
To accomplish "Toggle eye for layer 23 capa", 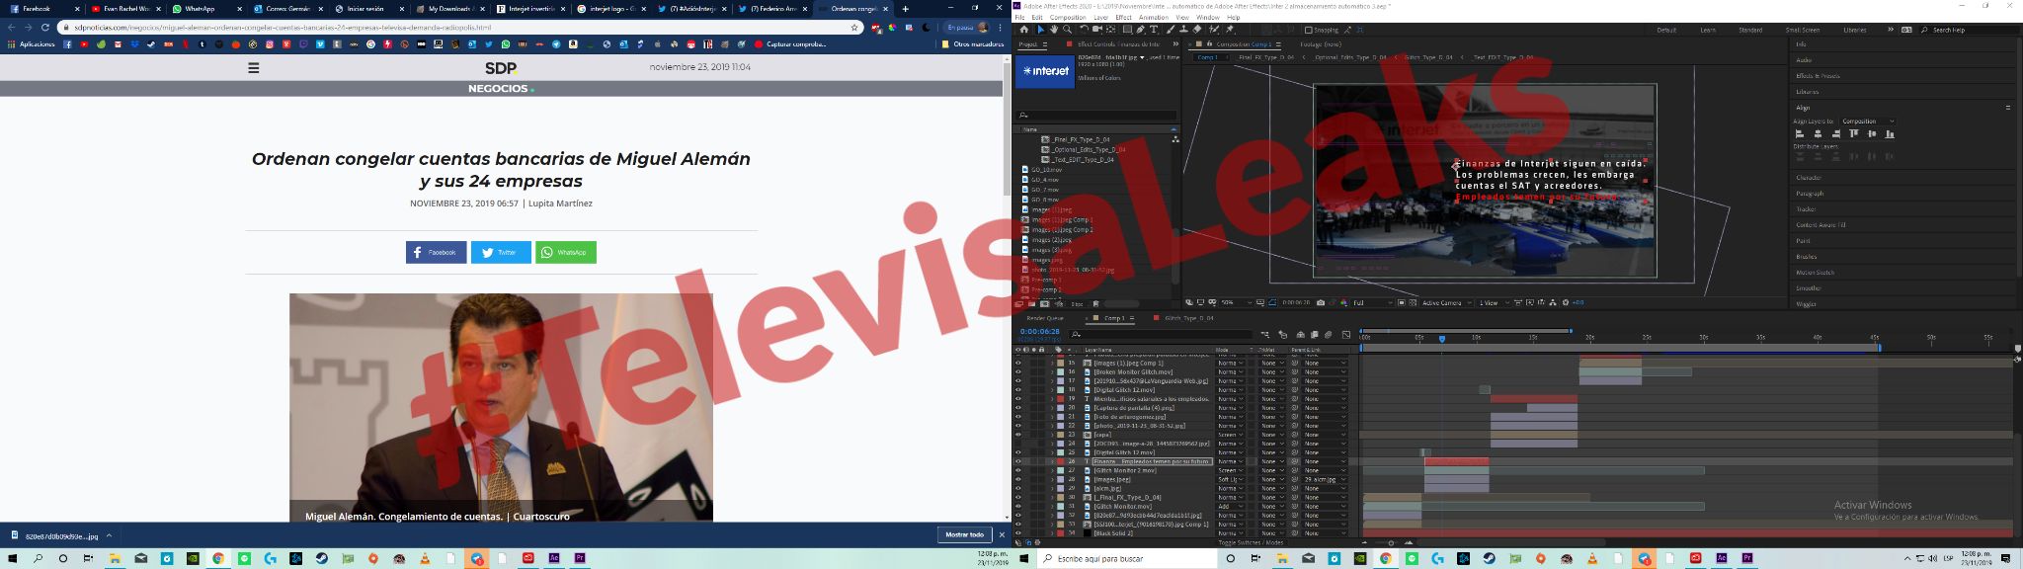I will [x=1018, y=435].
